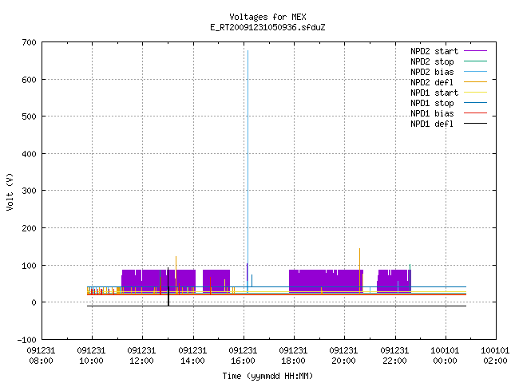
Task: Click the 091231 10:00 x-axis tick label
Action: coord(91,356)
